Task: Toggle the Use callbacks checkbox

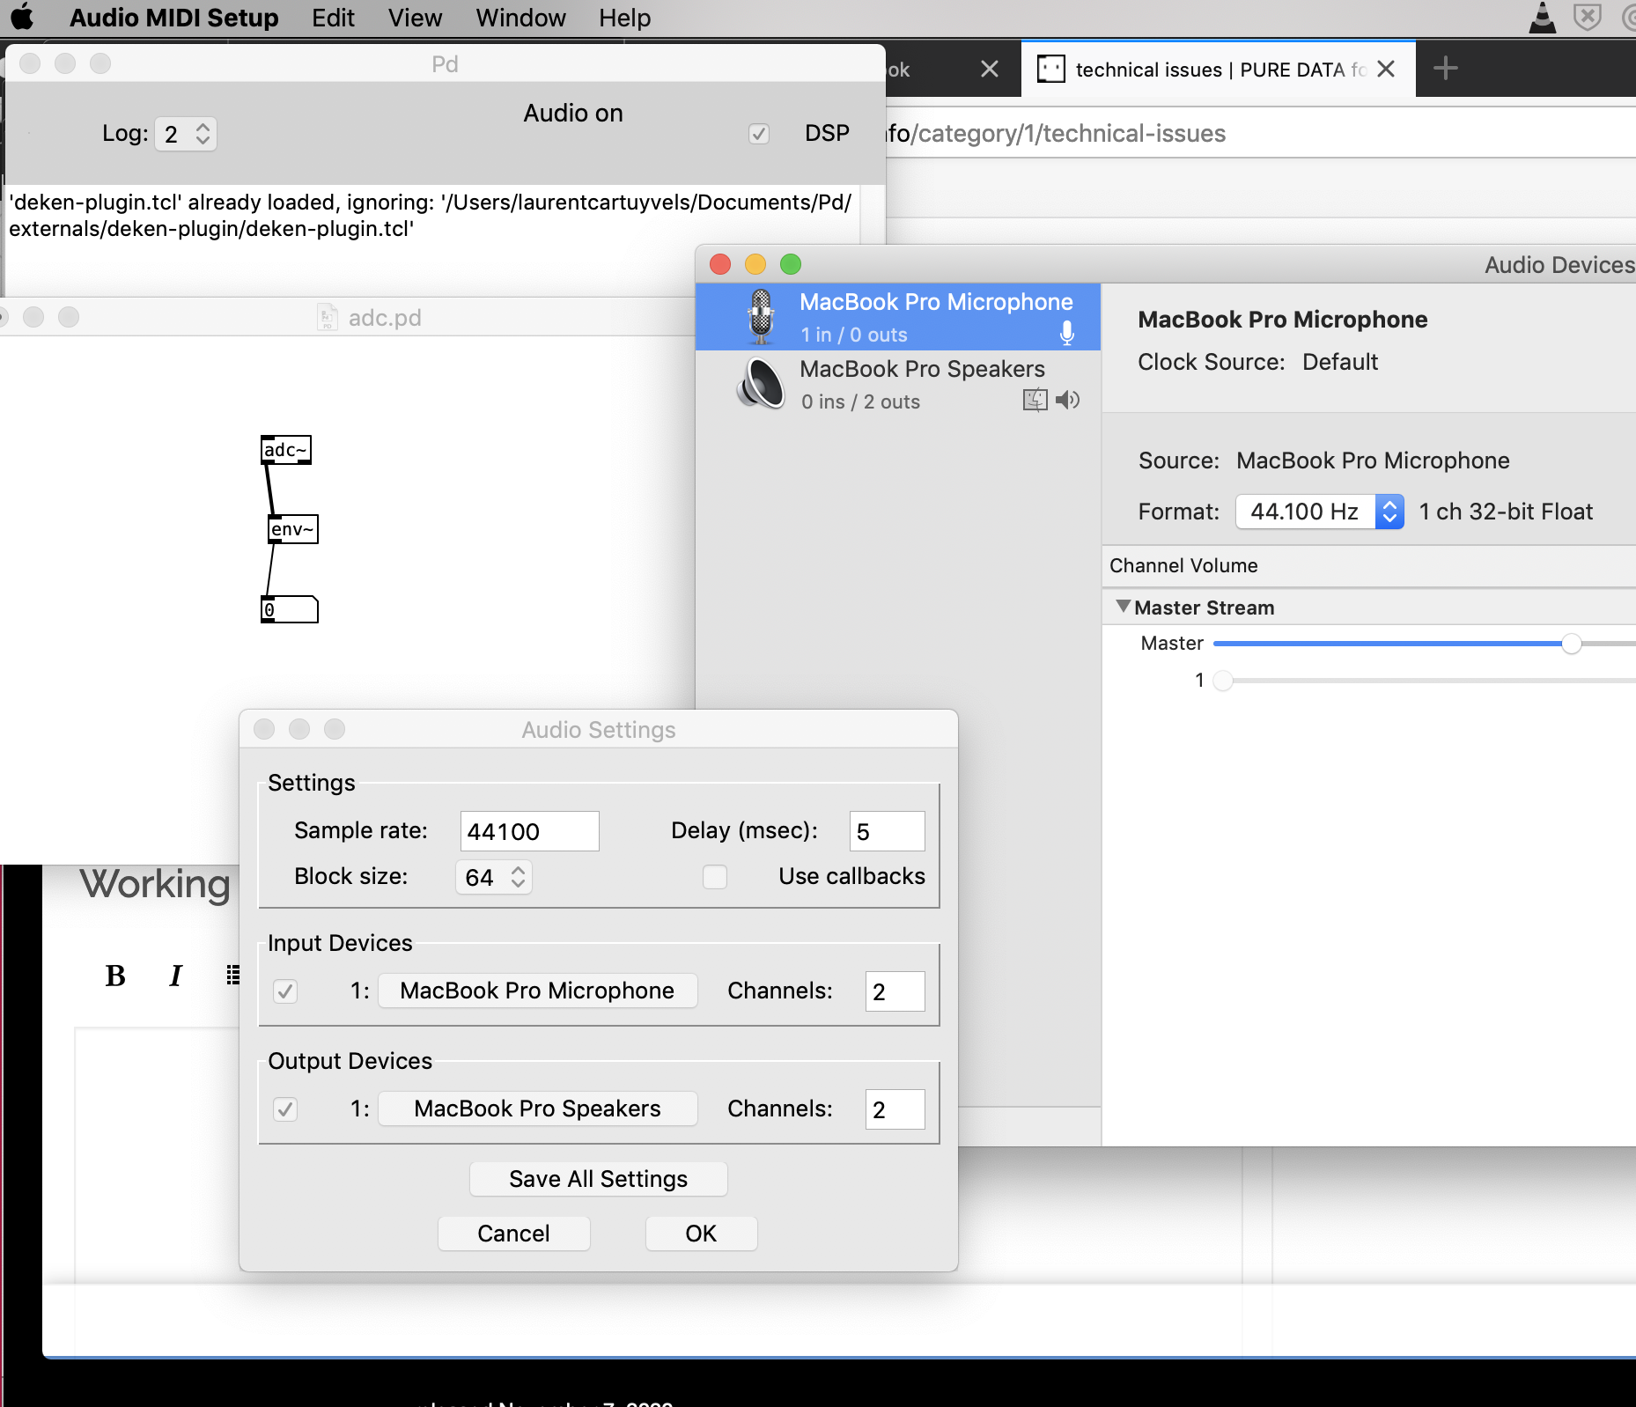Action: (x=715, y=877)
